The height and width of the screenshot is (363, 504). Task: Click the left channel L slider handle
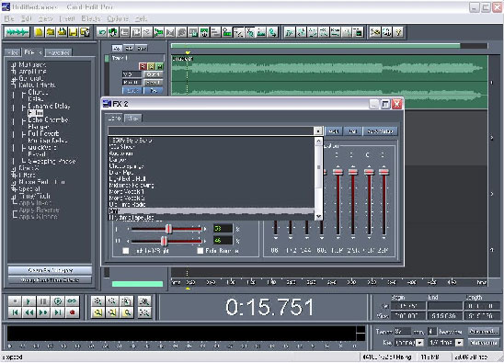pos(168,229)
